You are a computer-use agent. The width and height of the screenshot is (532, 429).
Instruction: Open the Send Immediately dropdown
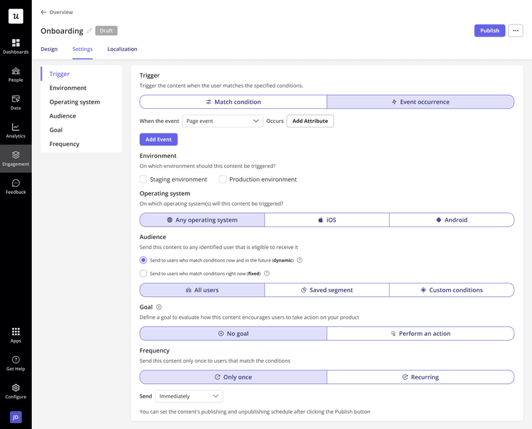pyautogui.click(x=188, y=395)
